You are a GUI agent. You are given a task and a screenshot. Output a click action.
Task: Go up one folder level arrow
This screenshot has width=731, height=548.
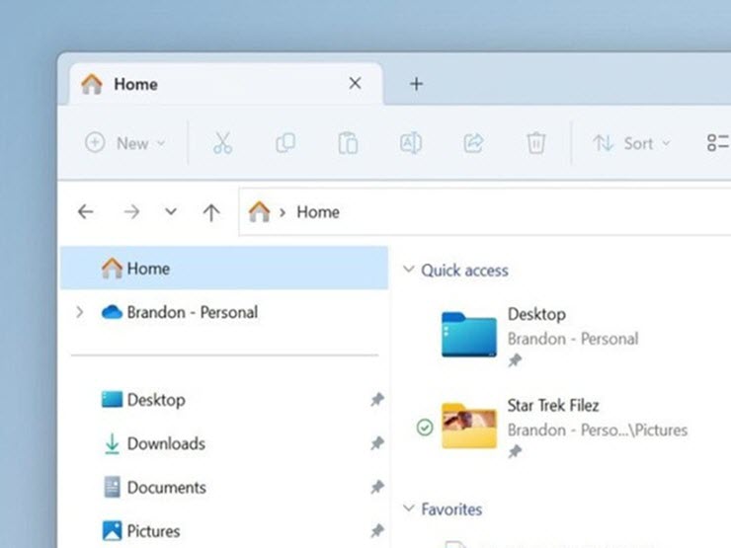210,212
